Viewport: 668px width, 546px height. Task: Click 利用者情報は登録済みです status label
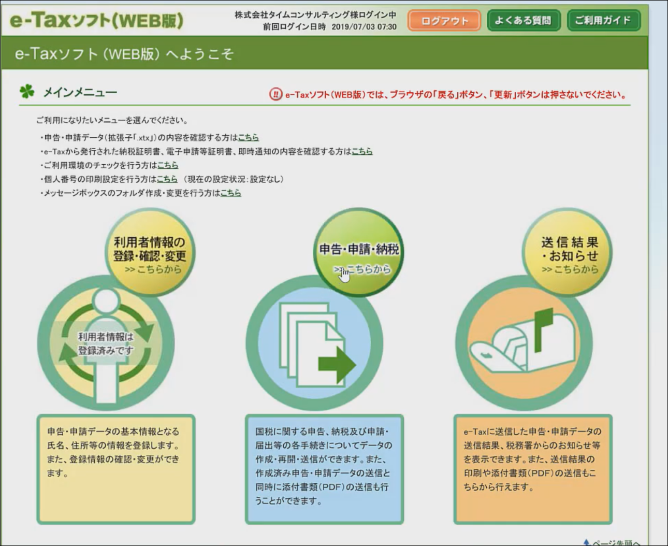click(x=106, y=343)
